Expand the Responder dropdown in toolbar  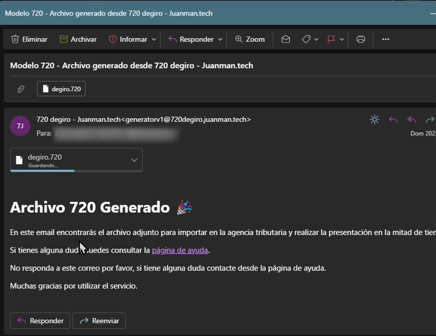tap(220, 39)
